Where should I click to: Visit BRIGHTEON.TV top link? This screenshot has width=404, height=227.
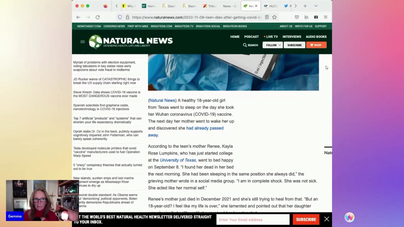pos(184,26)
